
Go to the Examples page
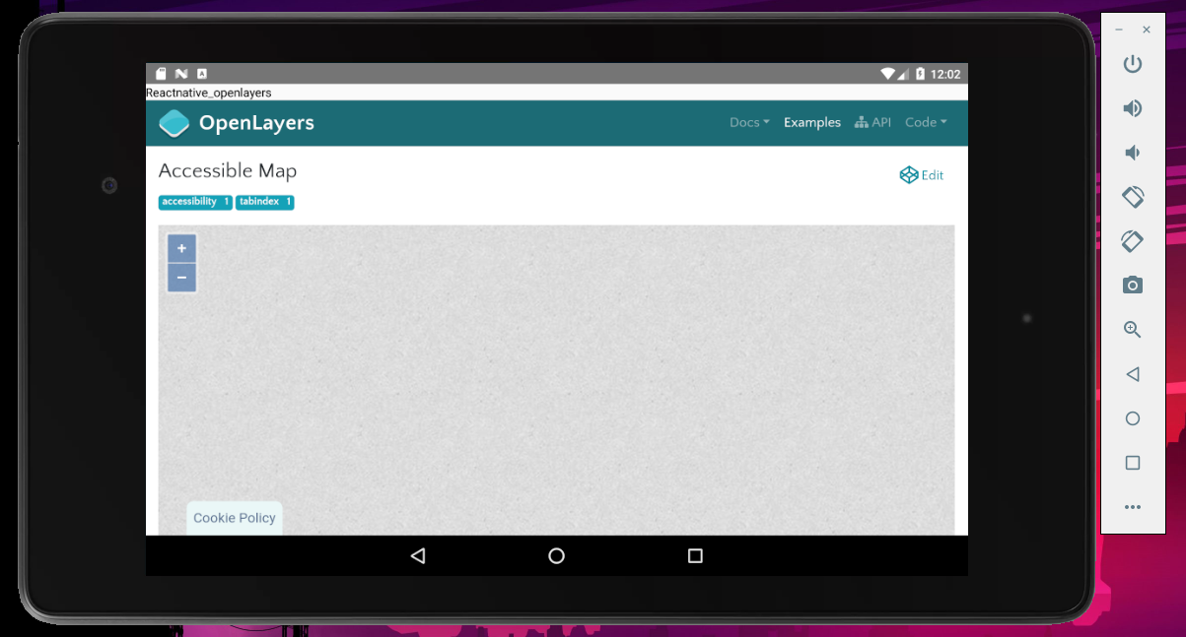812,123
